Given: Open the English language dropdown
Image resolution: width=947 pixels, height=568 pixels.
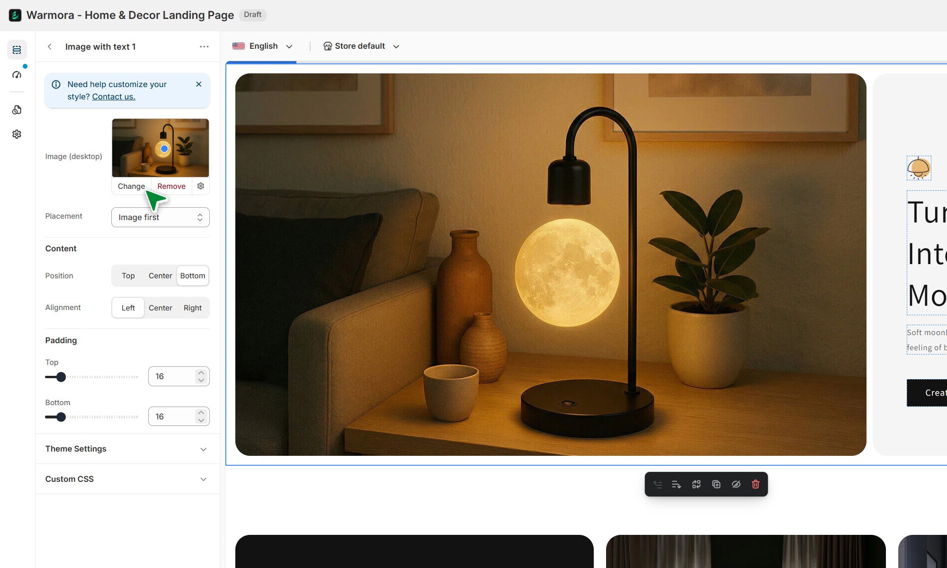Looking at the screenshot, I should tap(263, 46).
